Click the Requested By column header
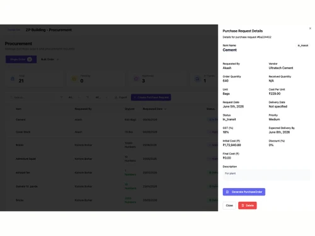This screenshot has height=236, width=315. pos(83,109)
